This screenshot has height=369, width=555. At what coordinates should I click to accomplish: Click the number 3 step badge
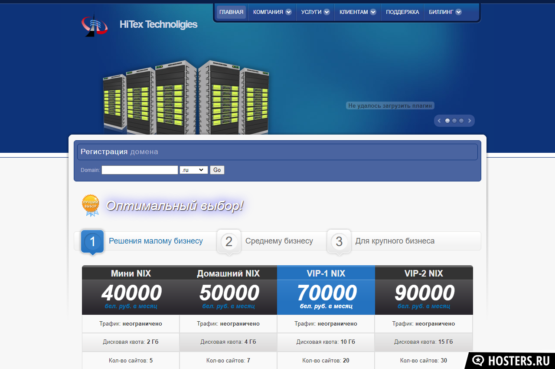(339, 241)
